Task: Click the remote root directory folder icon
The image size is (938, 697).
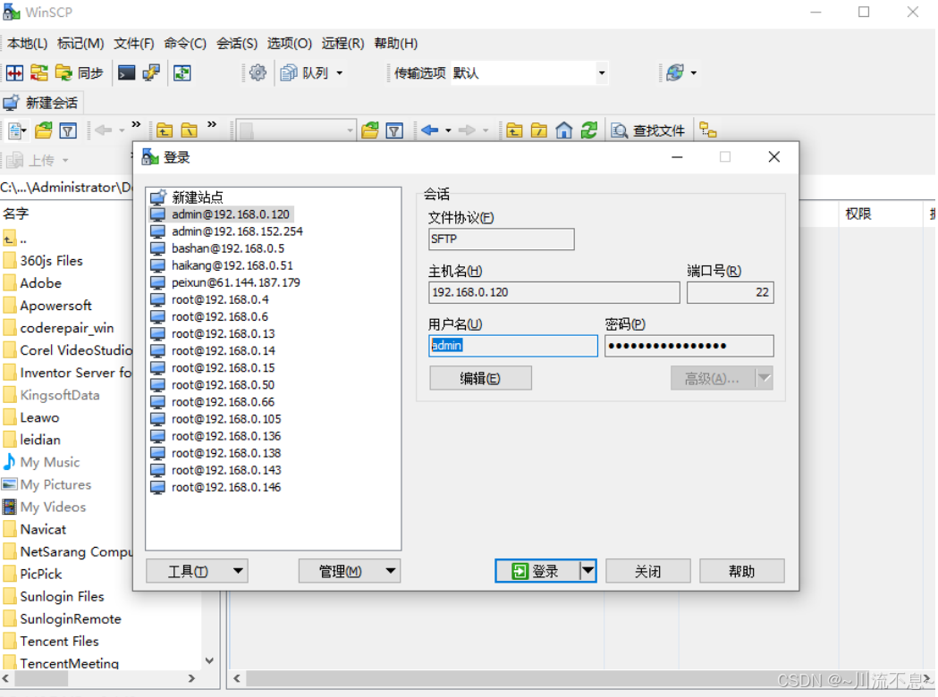Action: (539, 130)
